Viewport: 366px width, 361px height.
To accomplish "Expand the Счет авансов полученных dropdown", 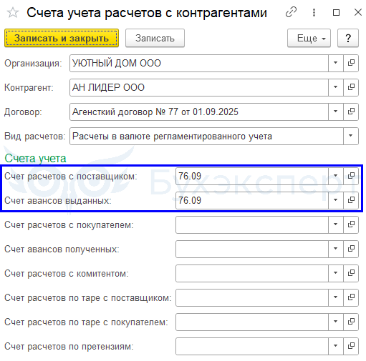I will (336, 249).
